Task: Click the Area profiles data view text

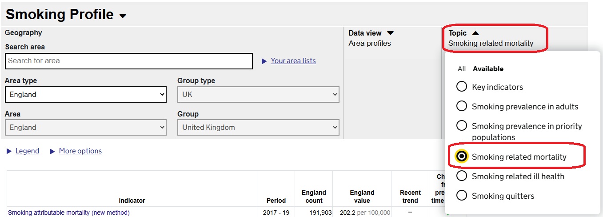Action: [370, 43]
